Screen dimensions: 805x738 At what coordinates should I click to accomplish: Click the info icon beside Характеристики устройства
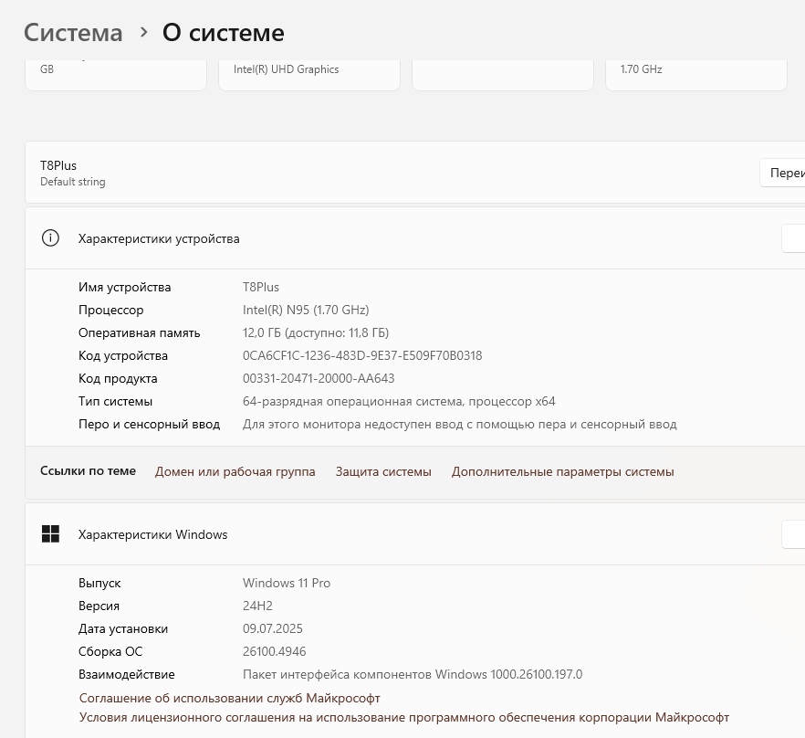pos(50,238)
